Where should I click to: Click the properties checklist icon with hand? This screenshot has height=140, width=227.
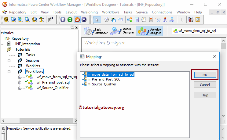(51, 19)
